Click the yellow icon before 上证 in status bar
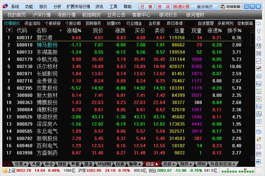Screen dimensions: 265x176 click(x=5, y=171)
